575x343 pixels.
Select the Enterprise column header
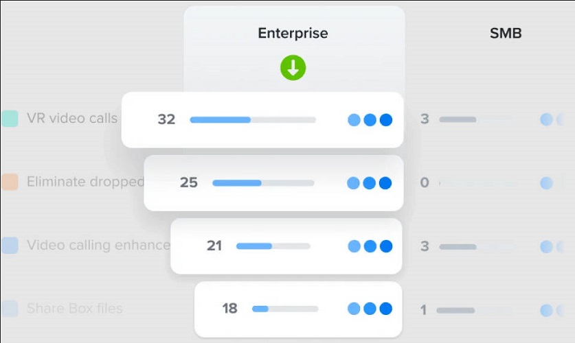point(293,33)
